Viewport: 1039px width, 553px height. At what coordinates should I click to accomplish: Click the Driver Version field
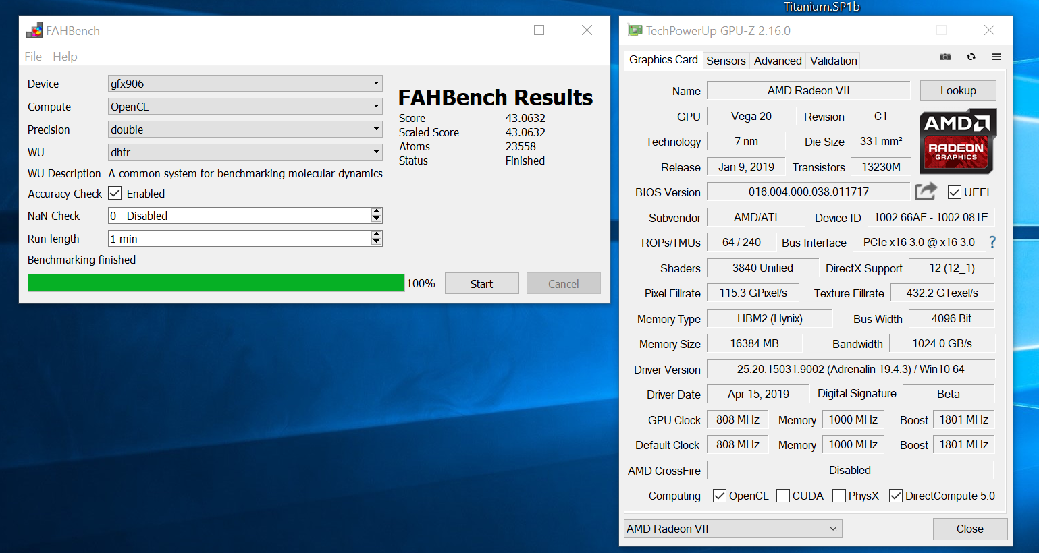coord(851,369)
